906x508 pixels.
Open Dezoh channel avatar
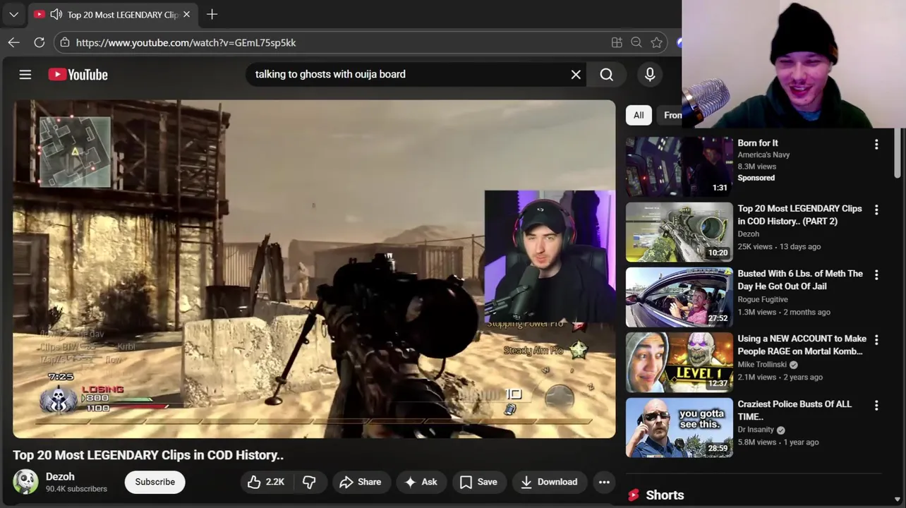tap(25, 482)
